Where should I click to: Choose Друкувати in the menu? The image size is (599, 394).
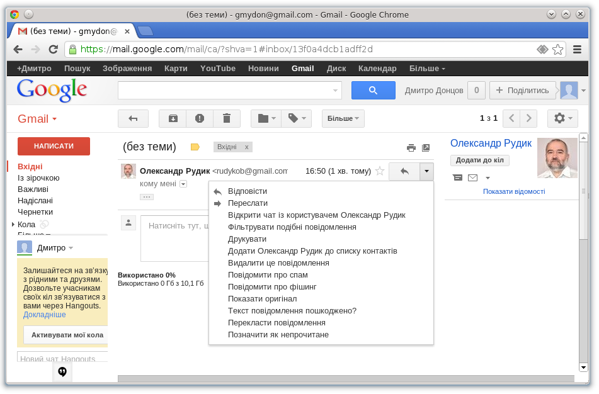click(x=247, y=239)
